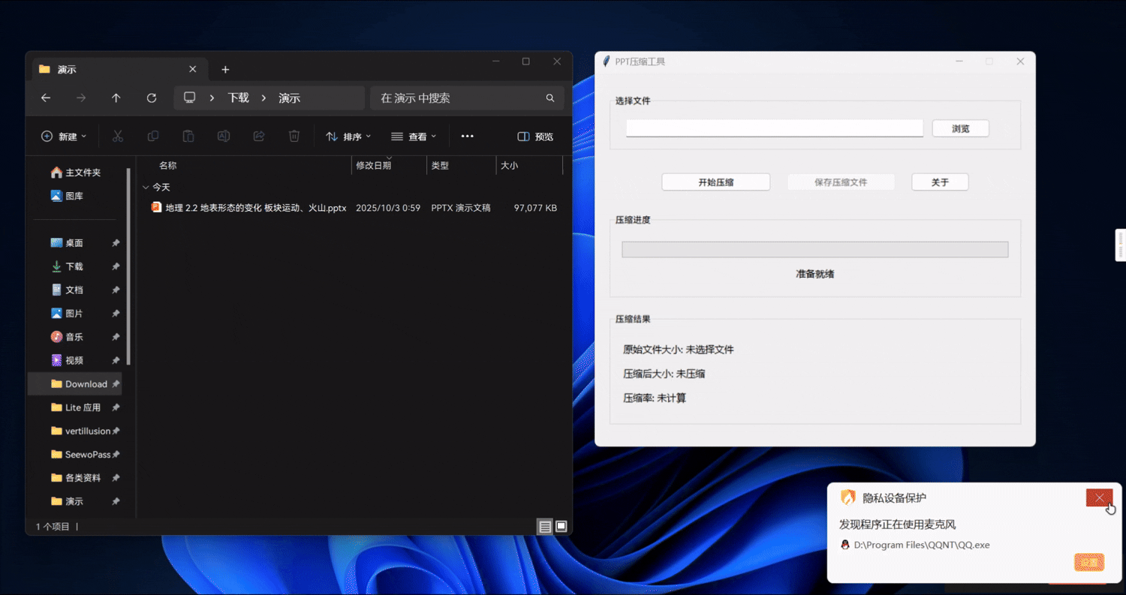Viewport: 1126px width, 595px height.
Task: Open the more options ellipsis menu
Action: pyautogui.click(x=467, y=137)
